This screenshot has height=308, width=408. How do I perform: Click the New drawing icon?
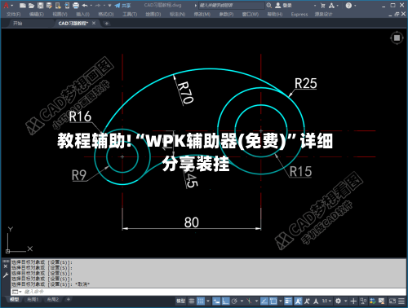23,6
